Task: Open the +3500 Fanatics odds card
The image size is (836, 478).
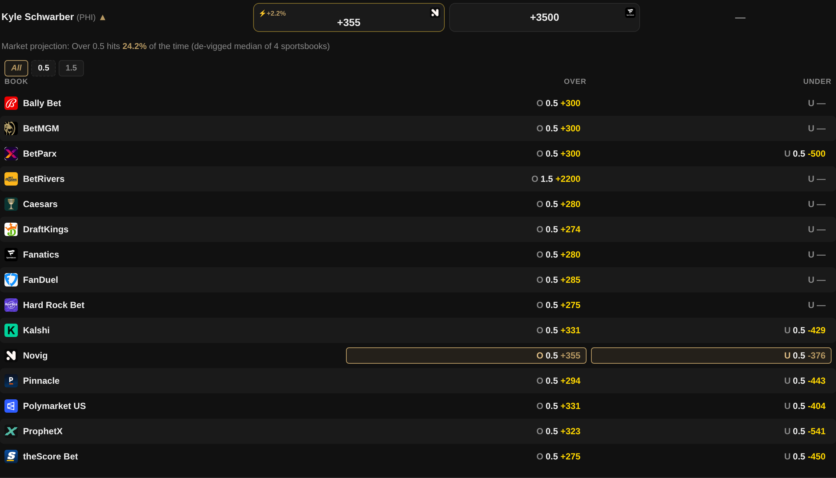Action: click(x=545, y=17)
